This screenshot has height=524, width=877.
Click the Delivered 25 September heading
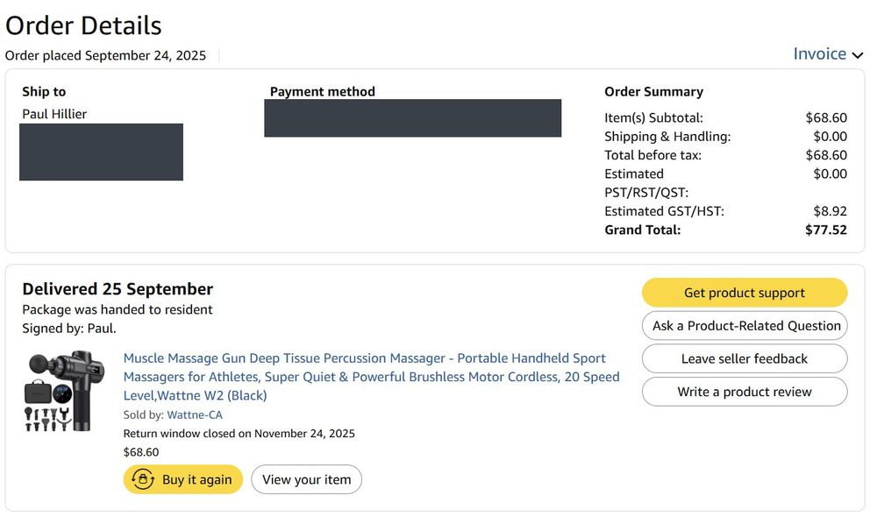pos(118,289)
